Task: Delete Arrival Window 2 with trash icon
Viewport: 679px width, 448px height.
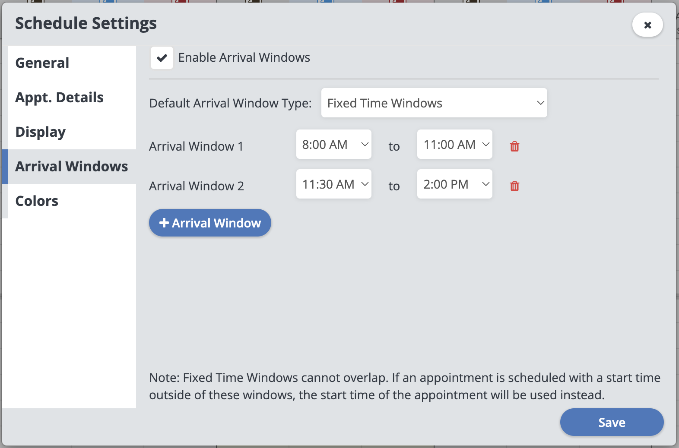Action: (514, 186)
